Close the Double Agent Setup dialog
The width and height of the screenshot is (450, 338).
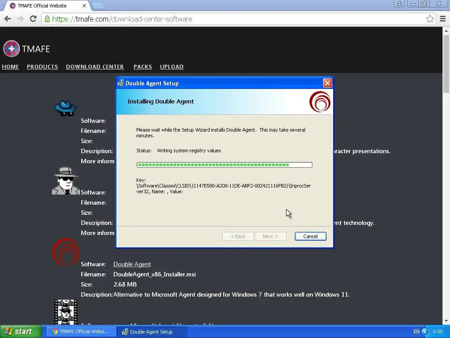(327, 83)
